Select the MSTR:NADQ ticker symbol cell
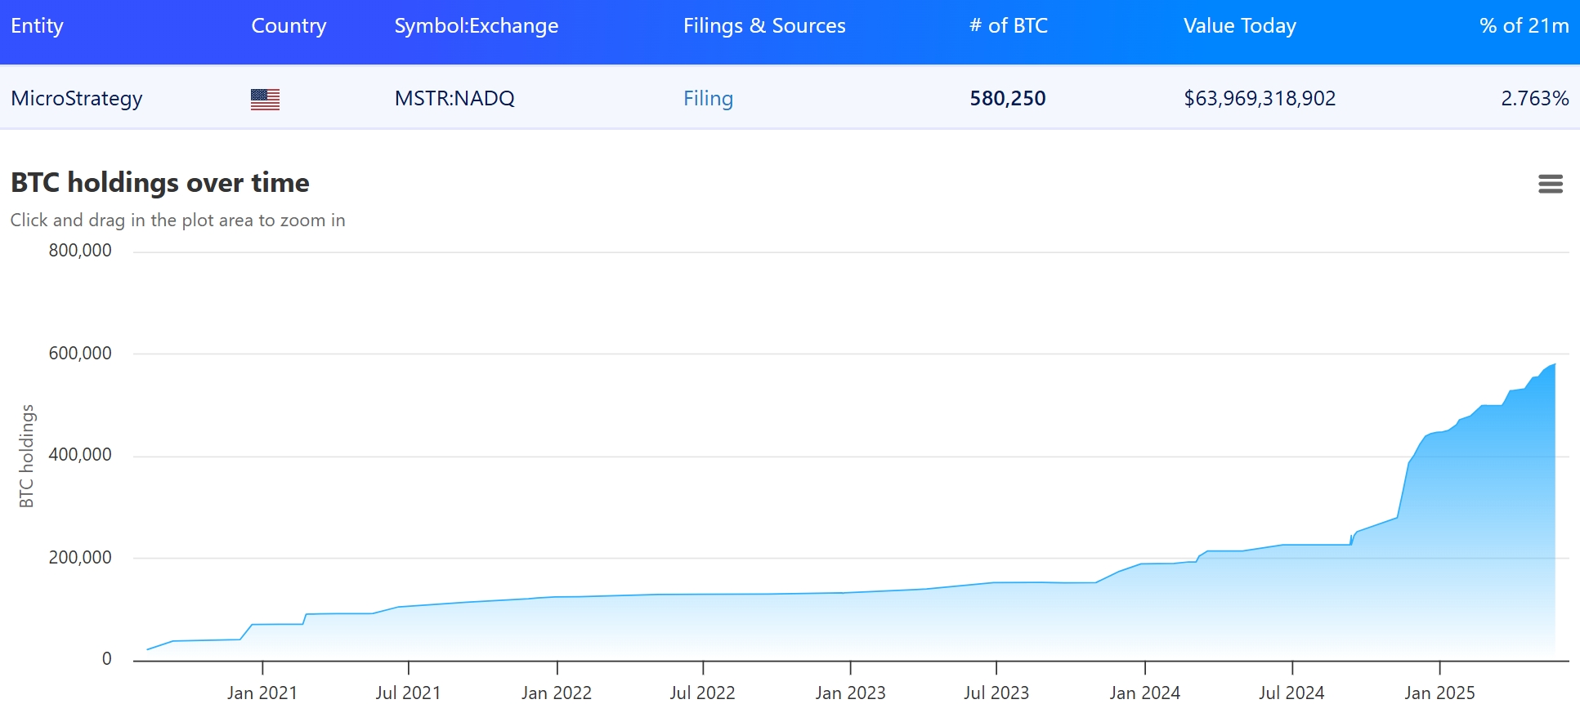1580x704 pixels. pos(454,99)
